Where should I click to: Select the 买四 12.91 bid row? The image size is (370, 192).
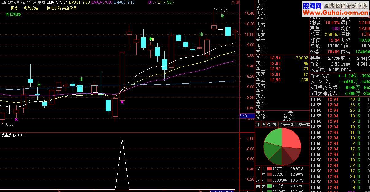[283, 74]
